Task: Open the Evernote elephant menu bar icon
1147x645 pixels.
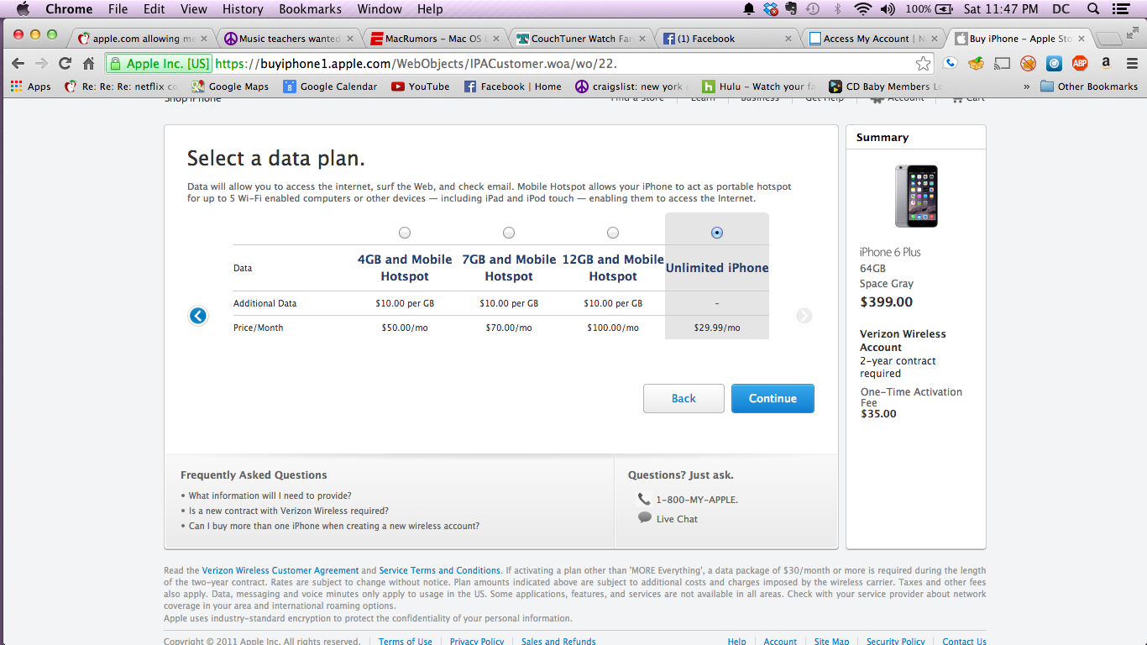Action: pos(791,9)
